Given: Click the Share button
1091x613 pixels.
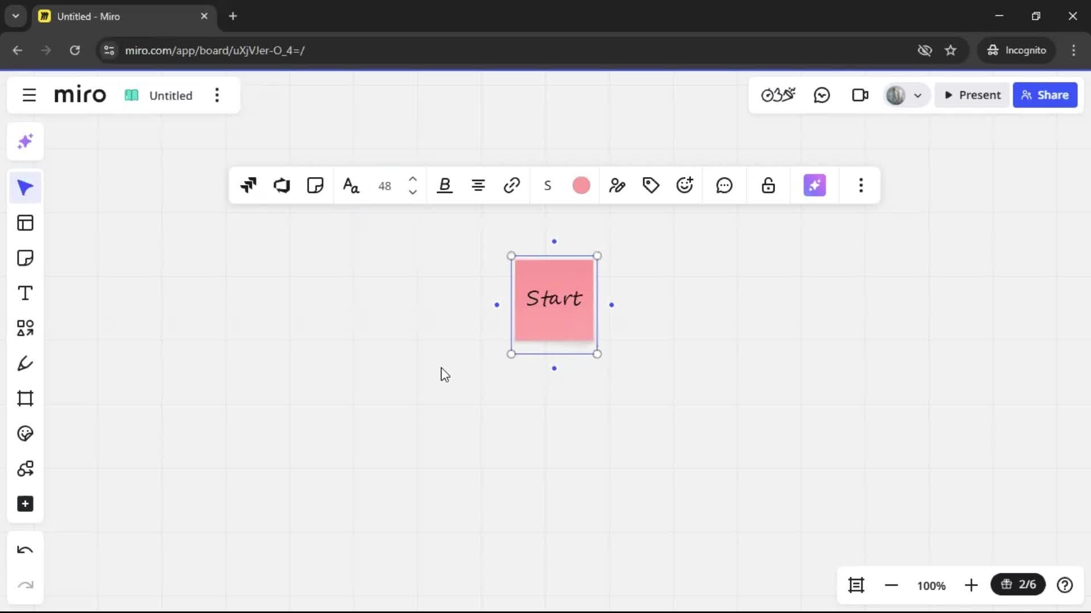Looking at the screenshot, I should (1045, 95).
